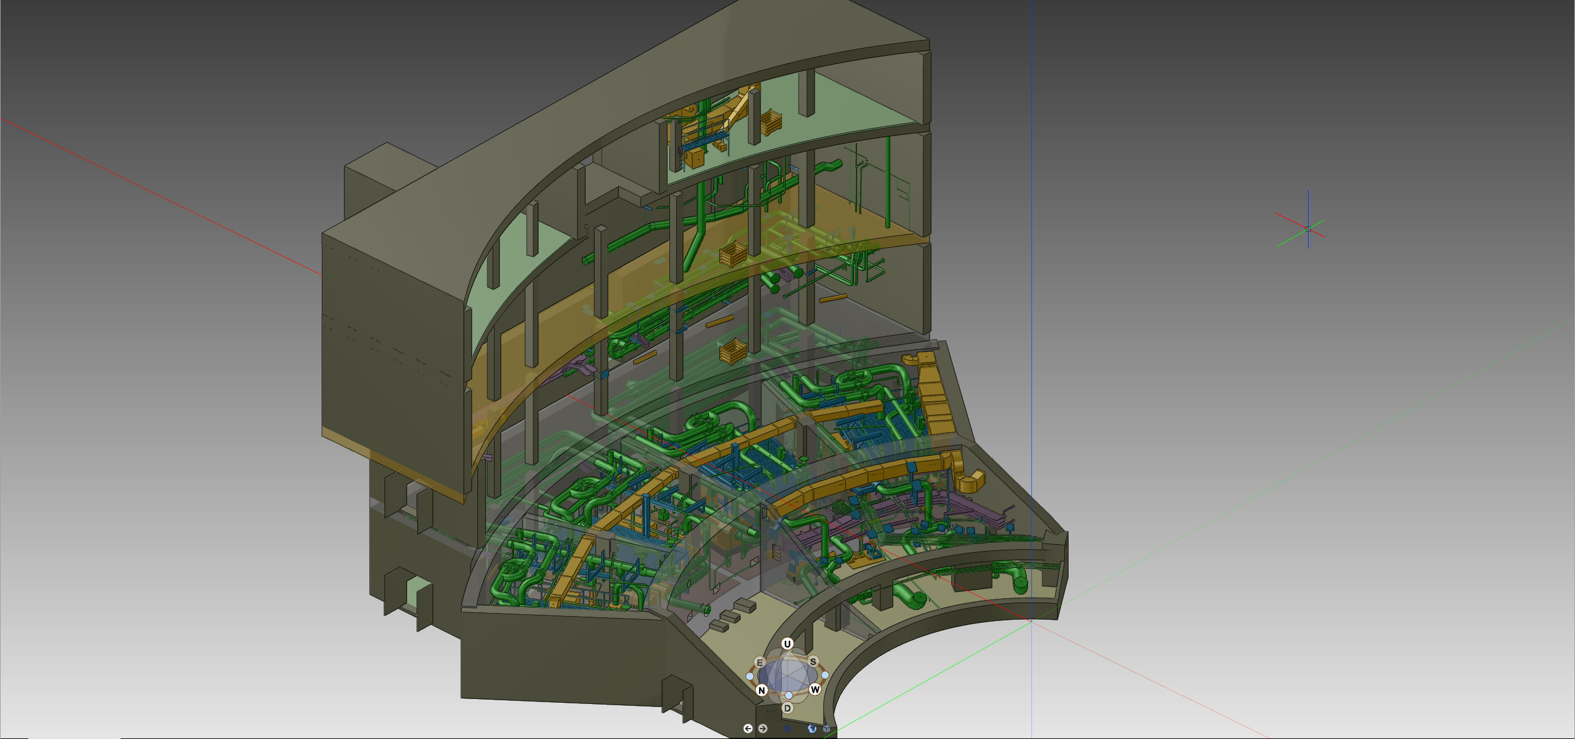
Task: Switch to the S (south) view marker
Action: click(813, 662)
